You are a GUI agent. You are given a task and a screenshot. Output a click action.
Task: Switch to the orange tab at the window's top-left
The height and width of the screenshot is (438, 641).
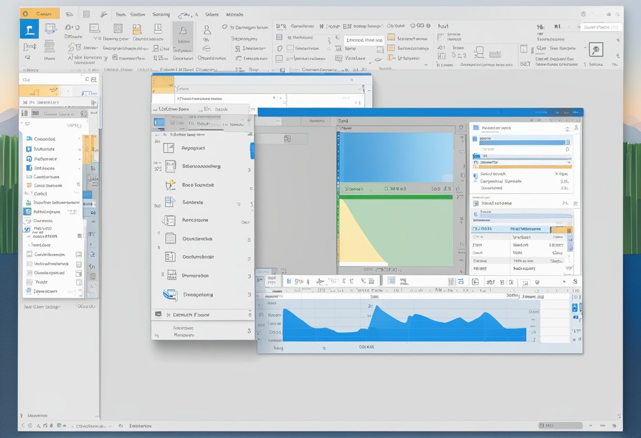click(x=40, y=13)
